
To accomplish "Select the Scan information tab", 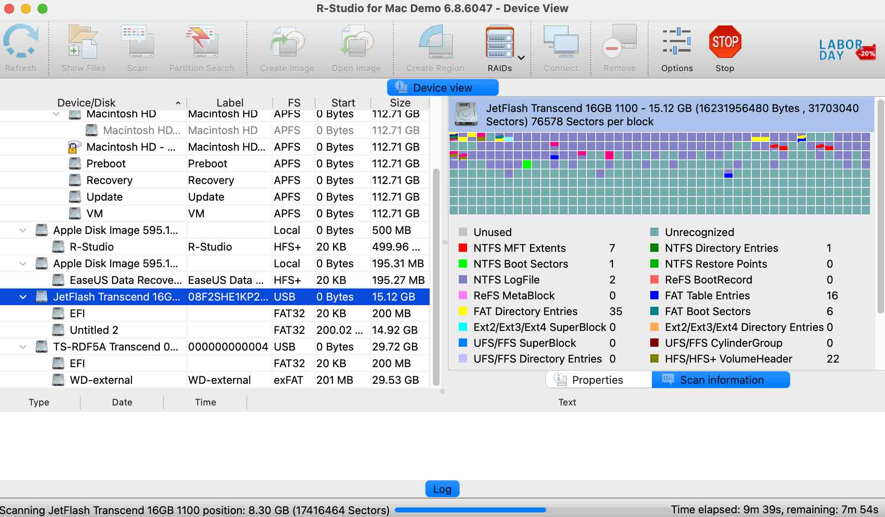I will (721, 380).
